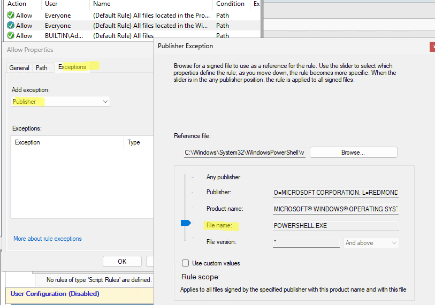Click the green Allow icon on the BUILTIN rule row
The width and height of the screenshot is (435, 305).
click(11, 36)
